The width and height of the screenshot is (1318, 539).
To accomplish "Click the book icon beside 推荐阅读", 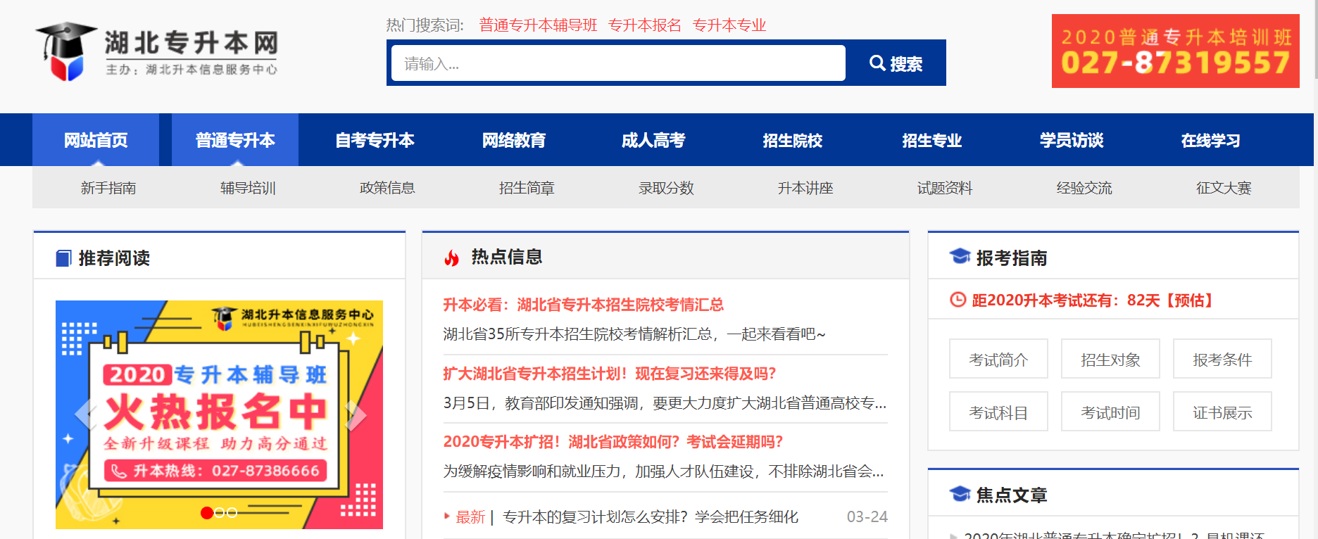I will (63, 258).
